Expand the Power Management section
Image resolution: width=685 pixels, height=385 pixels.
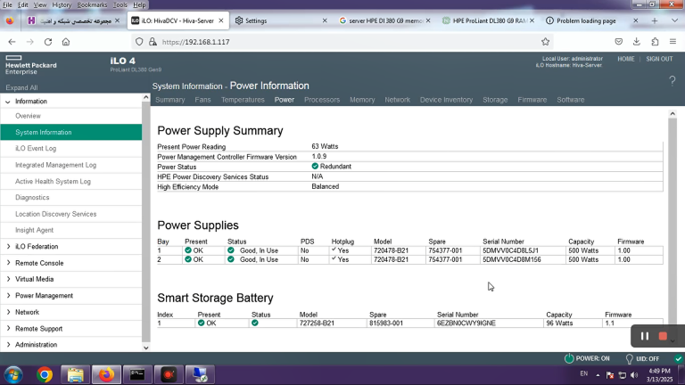[8, 296]
